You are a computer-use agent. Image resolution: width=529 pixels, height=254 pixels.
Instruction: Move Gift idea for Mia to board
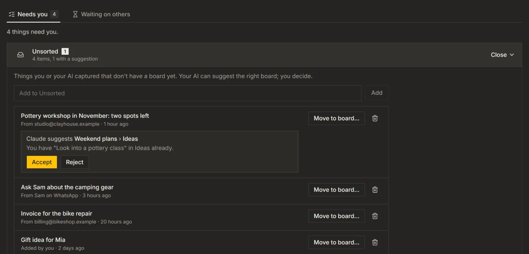(x=336, y=242)
